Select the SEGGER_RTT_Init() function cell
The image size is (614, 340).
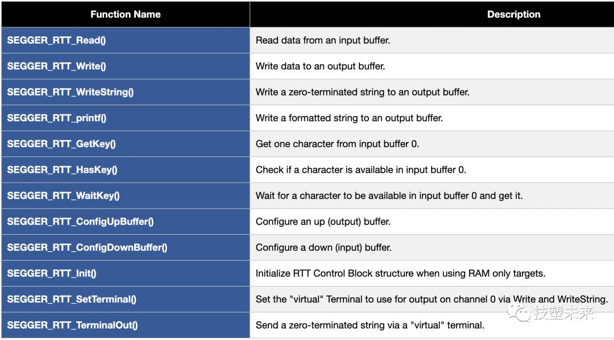click(126, 273)
